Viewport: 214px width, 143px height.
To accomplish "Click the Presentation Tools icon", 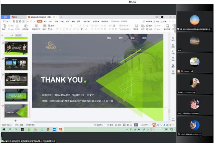I will [x=167, y=26].
